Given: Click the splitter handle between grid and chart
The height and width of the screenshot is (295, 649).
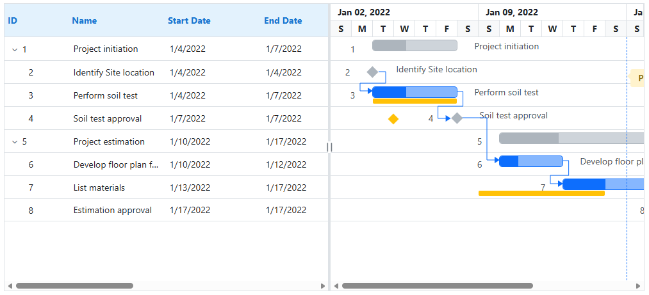Looking at the screenshot, I should pyautogui.click(x=329, y=147).
